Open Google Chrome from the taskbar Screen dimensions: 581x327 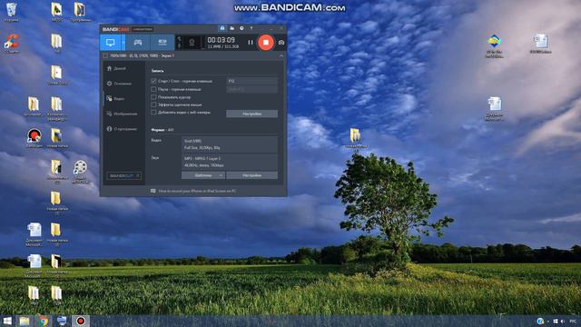[44, 321]
